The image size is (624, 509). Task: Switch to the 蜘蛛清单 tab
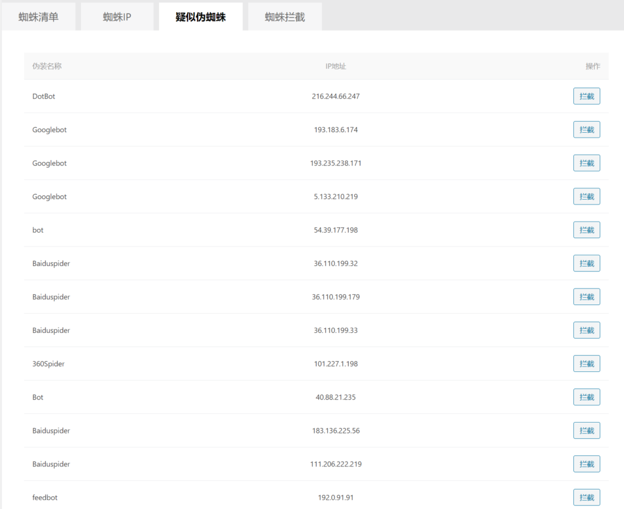[38, 17]
